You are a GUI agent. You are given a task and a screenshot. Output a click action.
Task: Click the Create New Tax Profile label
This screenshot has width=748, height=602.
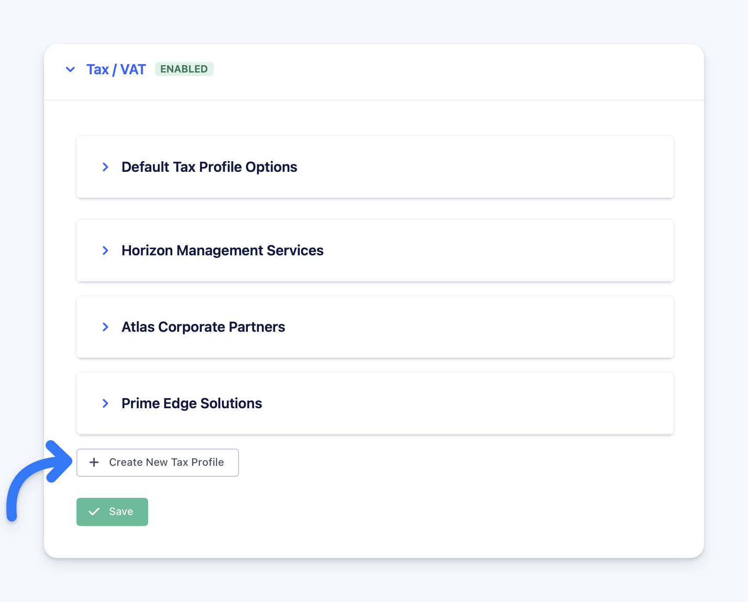click(x=167, y=462)
